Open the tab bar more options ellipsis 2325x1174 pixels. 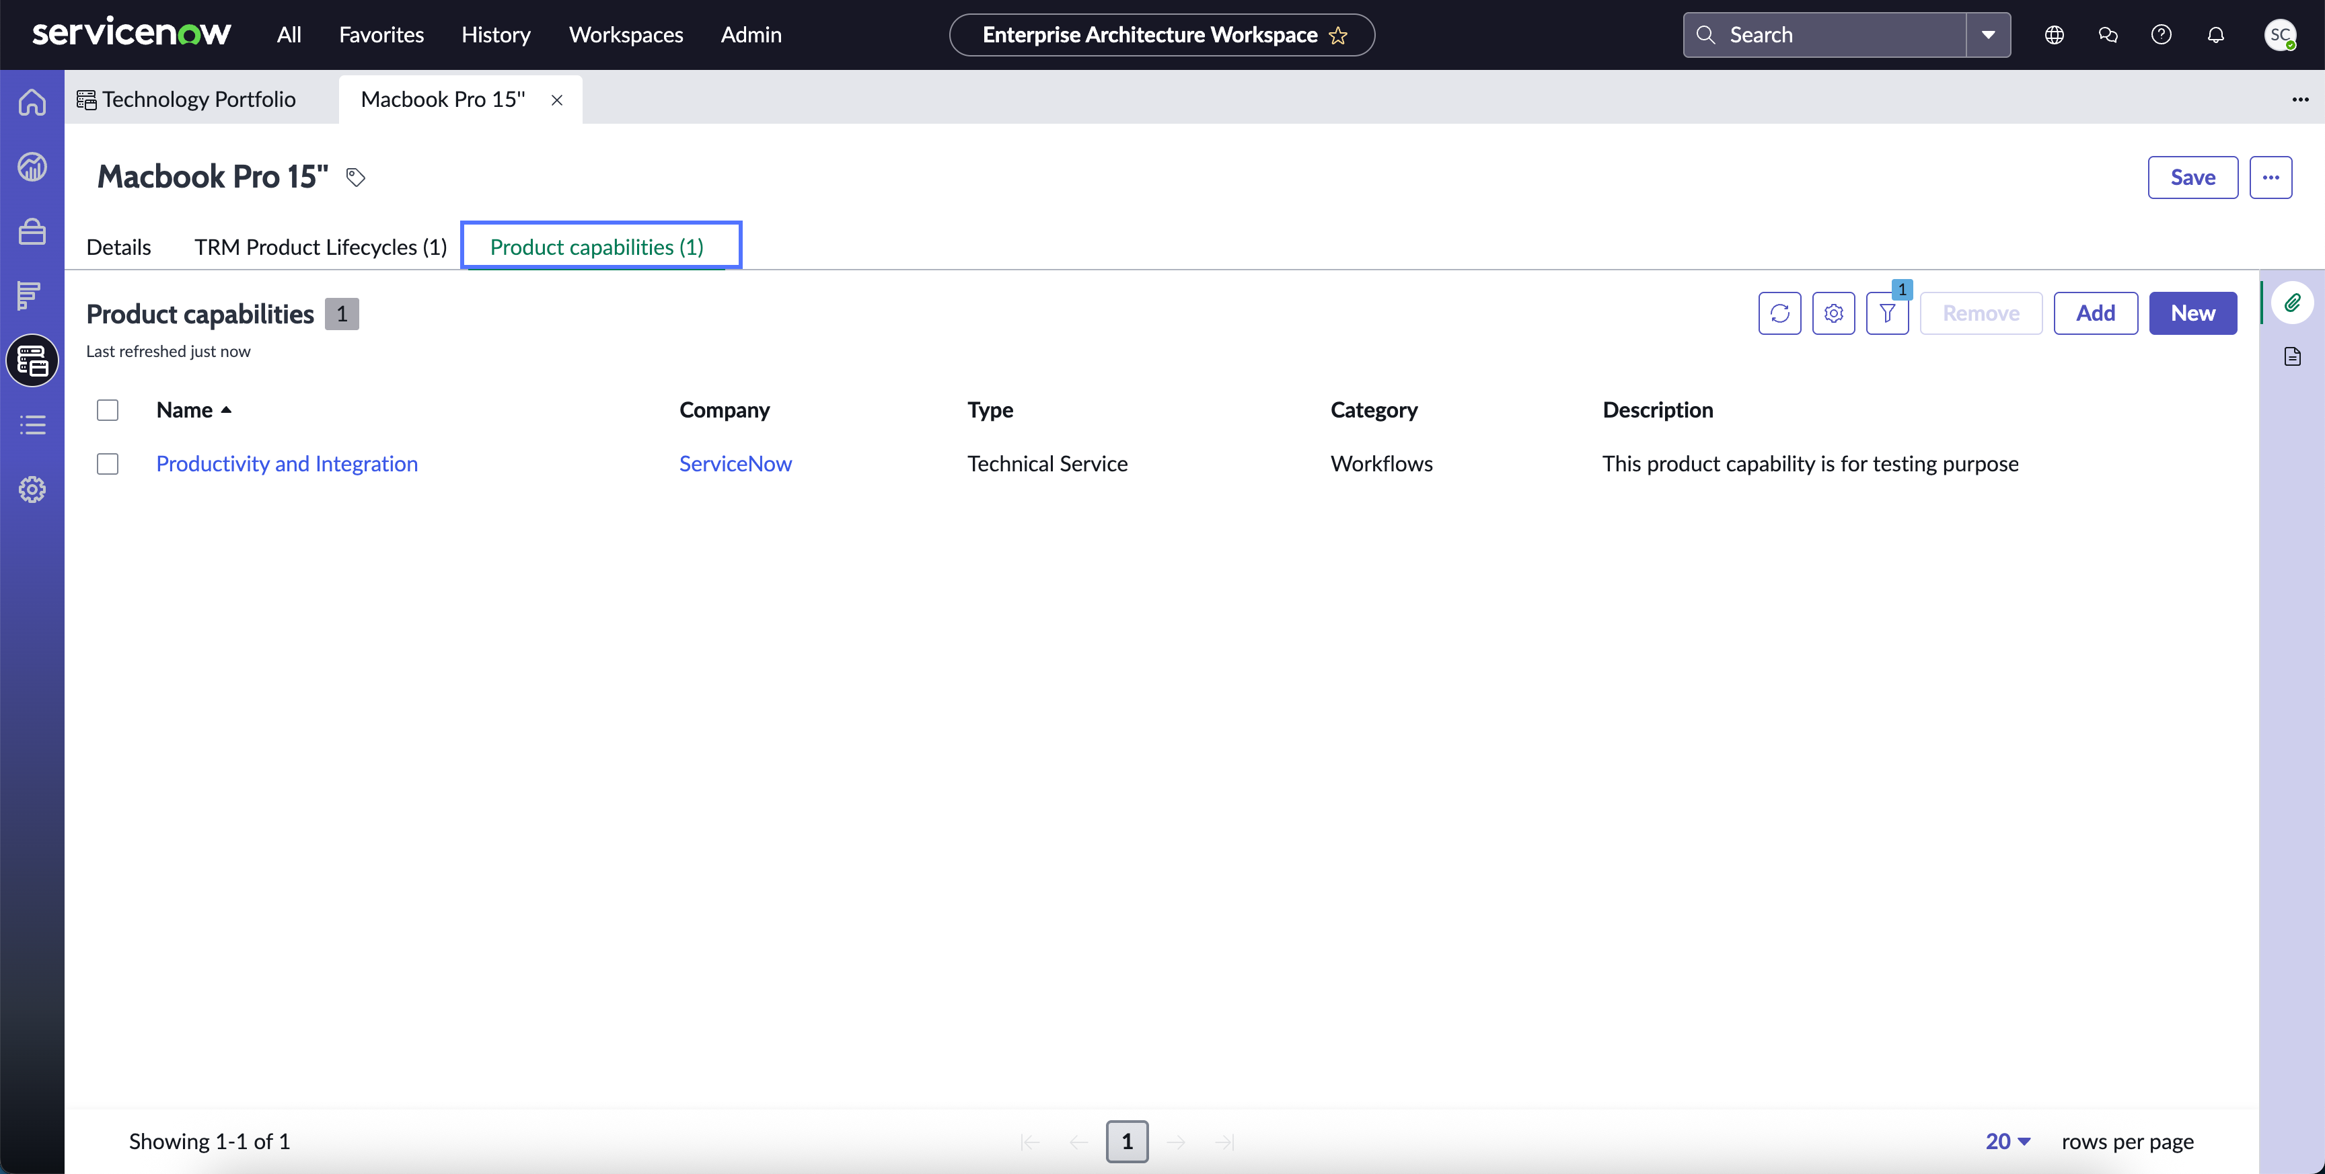[x=2299, y=100]
